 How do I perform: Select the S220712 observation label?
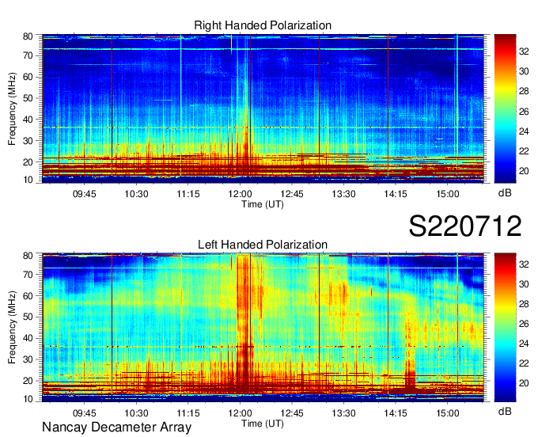[x=465, y=226]
